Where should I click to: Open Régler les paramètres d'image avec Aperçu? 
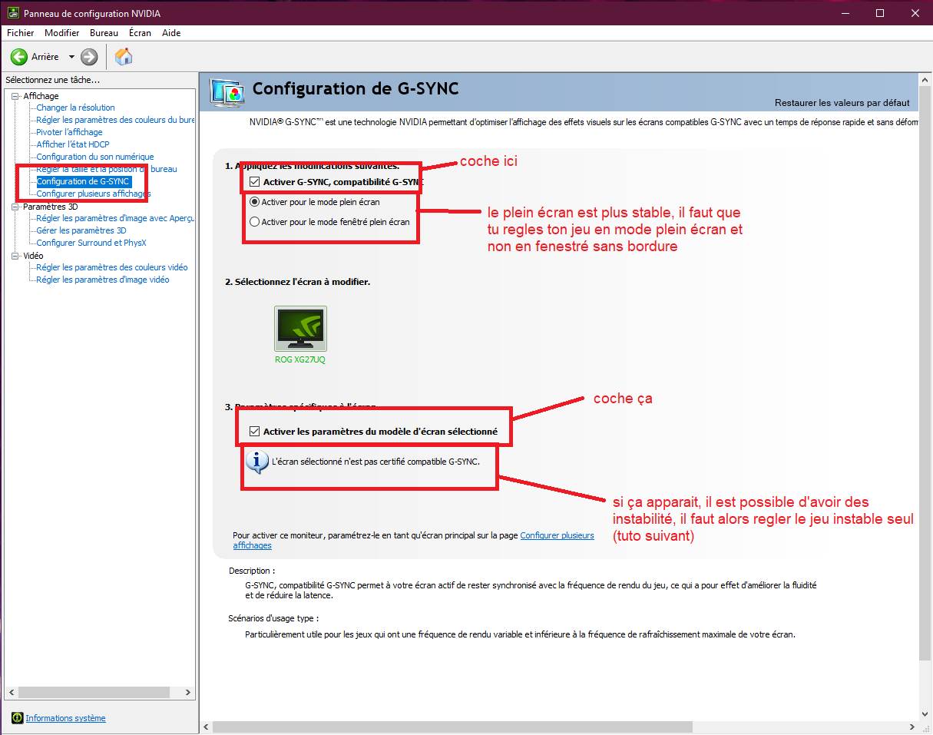116,218
